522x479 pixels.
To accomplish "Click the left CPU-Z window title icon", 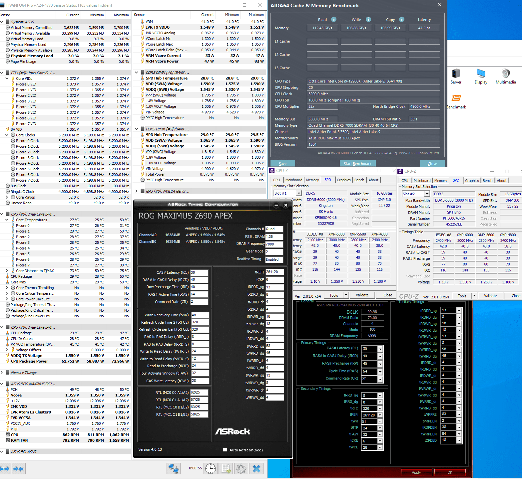I will (x=272, y=171).
